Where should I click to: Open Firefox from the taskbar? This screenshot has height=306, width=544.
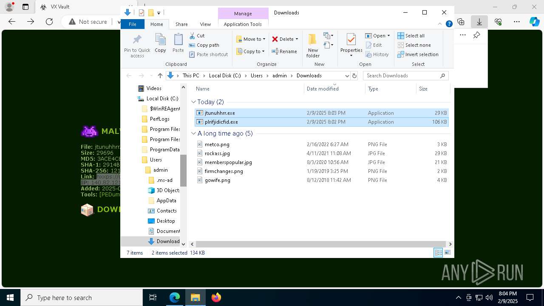coord(216,297)
